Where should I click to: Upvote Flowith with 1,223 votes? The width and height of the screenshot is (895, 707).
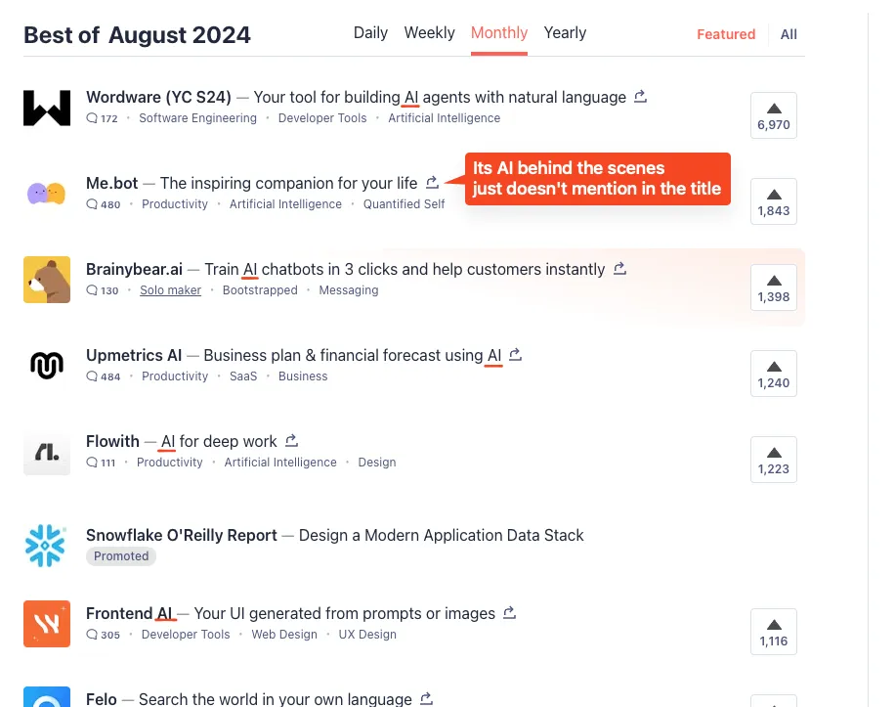[774, 460]
